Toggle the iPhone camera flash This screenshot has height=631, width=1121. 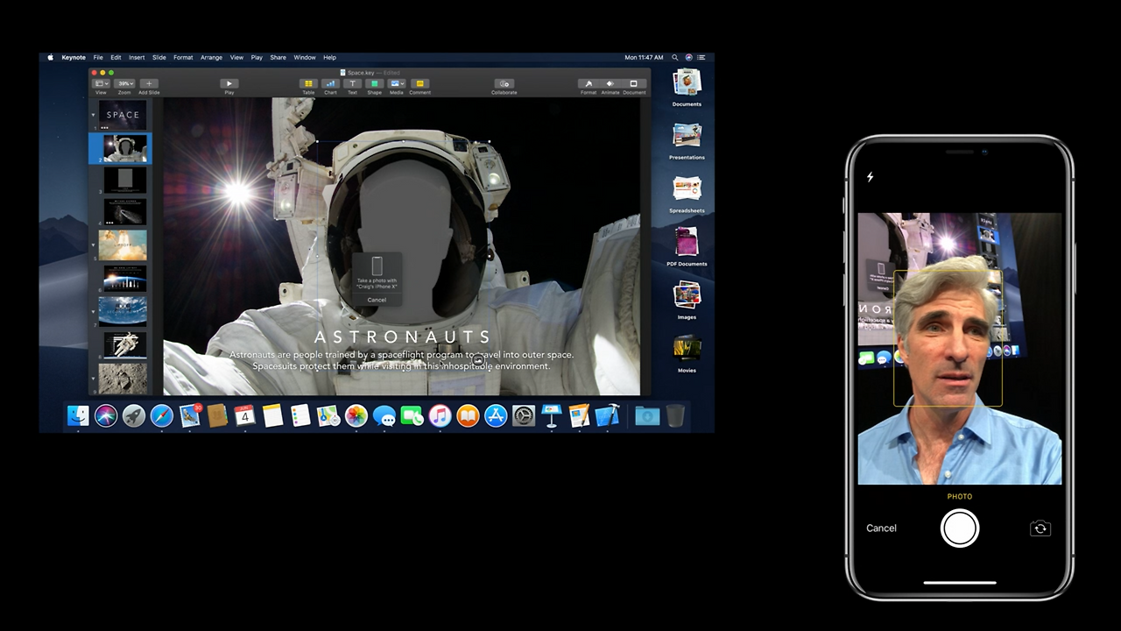[870, 177]
